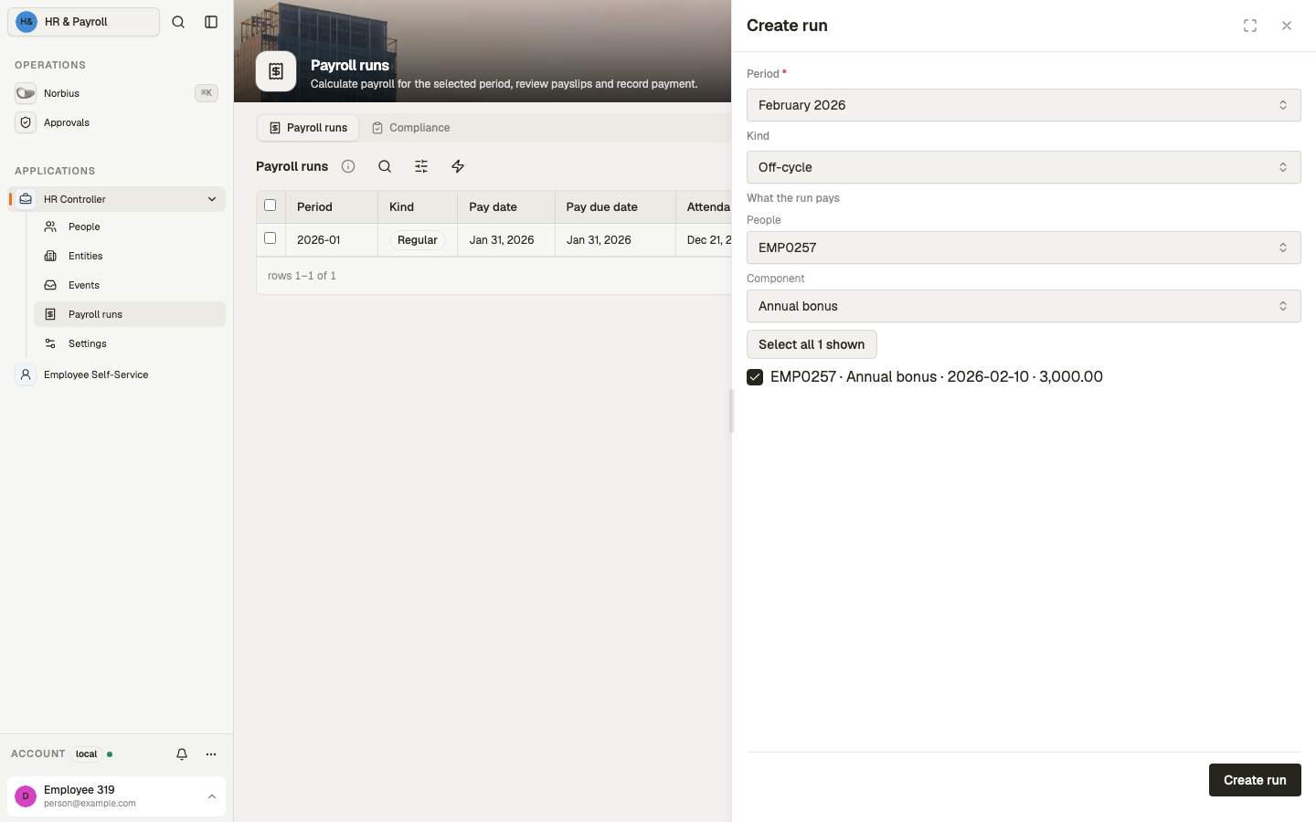The height and width of the screenshot is (822, 1316).
Task: Click the ⌘K shortcut badge
Action: point(207,93)
